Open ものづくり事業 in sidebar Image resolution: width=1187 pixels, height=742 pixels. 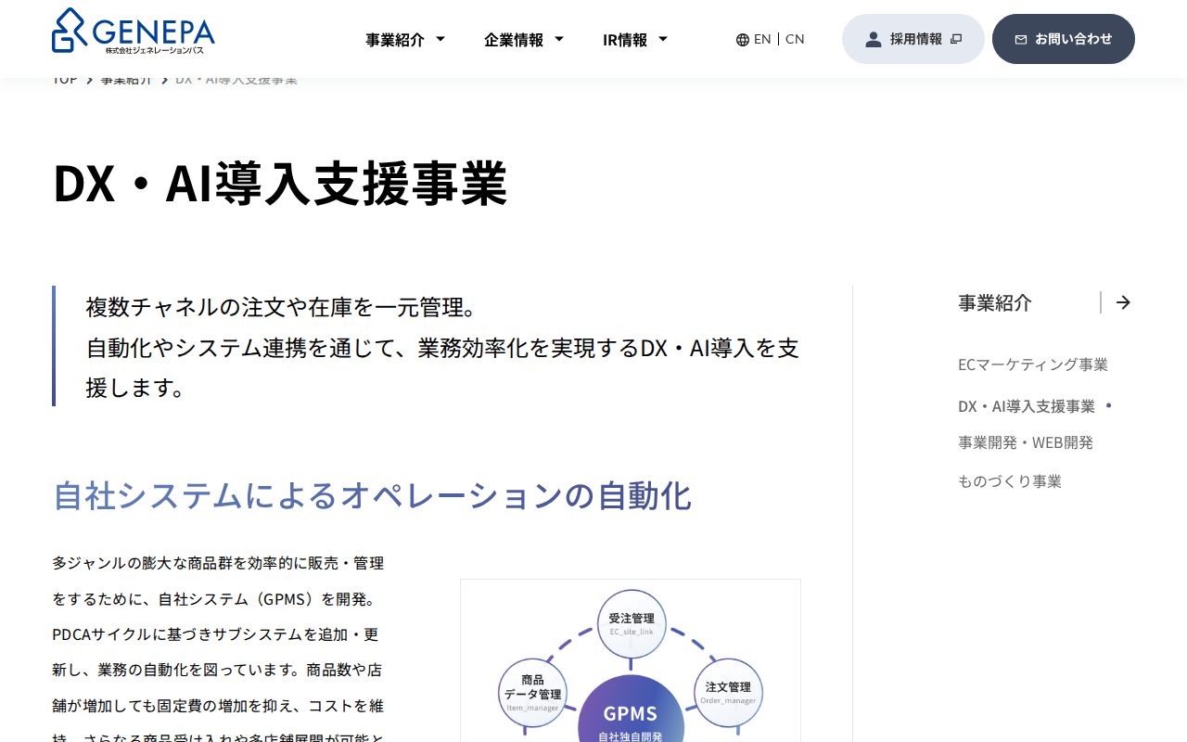click(x=1010, y=481)
